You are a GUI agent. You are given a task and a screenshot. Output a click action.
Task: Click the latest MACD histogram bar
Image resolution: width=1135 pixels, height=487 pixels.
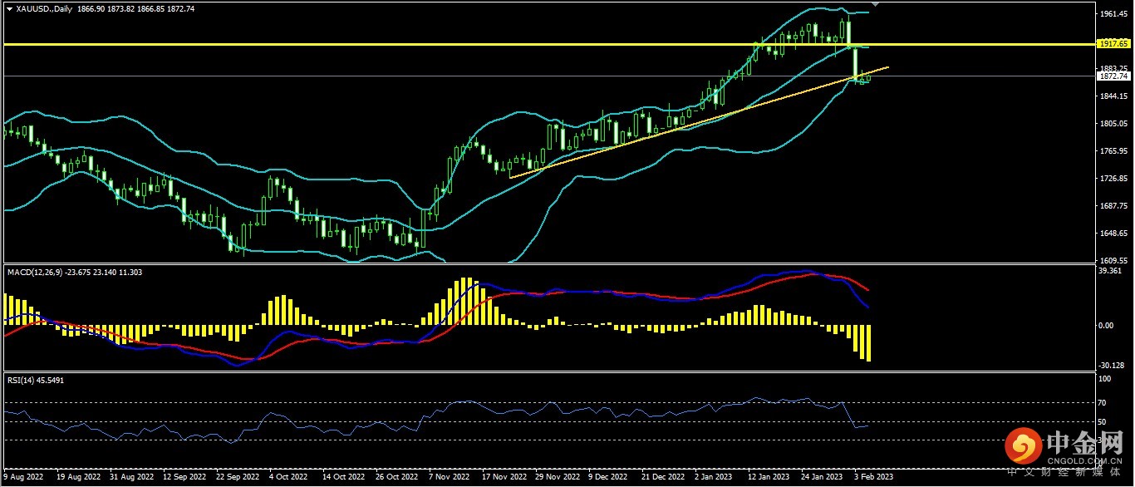869,343
